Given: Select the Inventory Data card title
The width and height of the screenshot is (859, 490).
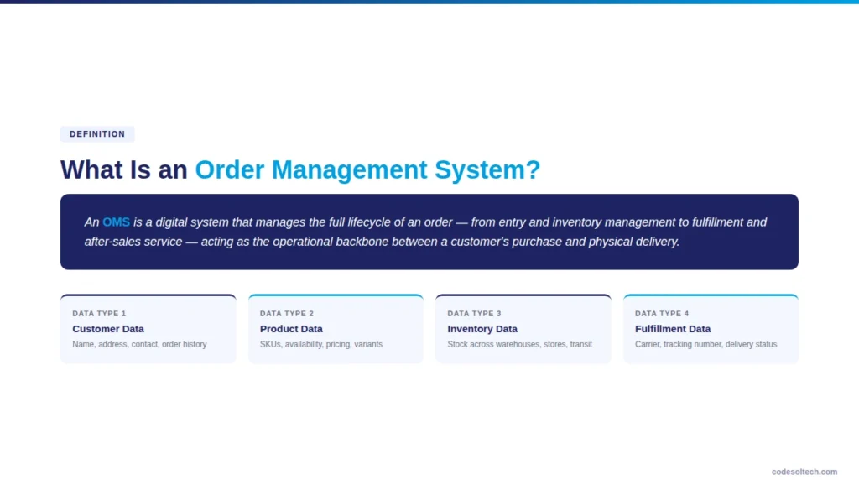Looking at the screenshot, I should pyautogui.click(x=482, y=329).
